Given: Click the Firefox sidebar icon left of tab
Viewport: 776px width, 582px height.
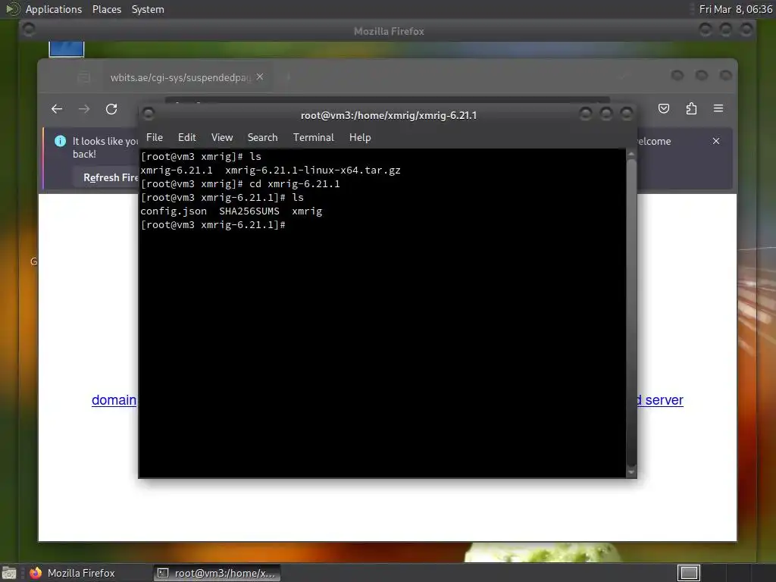Looking at the screenshot, I should tap(84, 77).
